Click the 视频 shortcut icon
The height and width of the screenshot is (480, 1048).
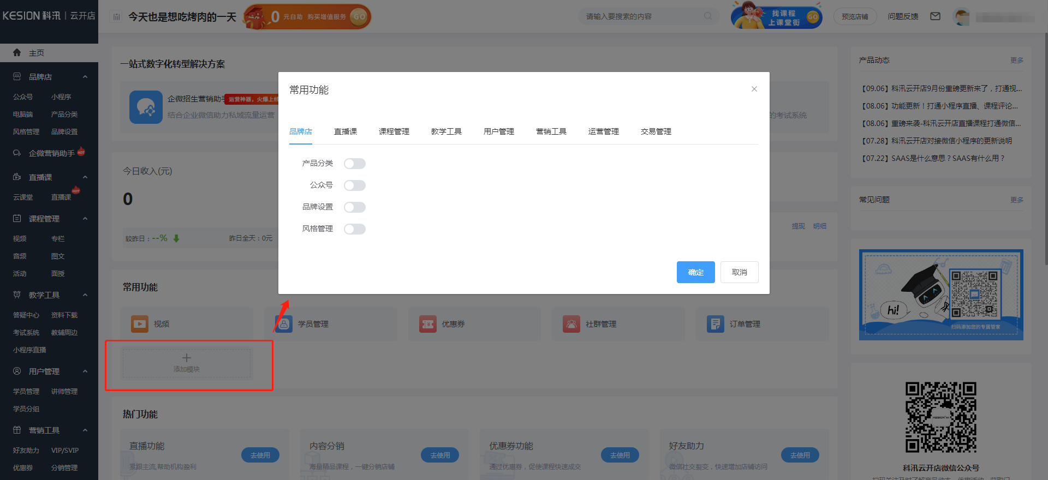tap(140, 324)
